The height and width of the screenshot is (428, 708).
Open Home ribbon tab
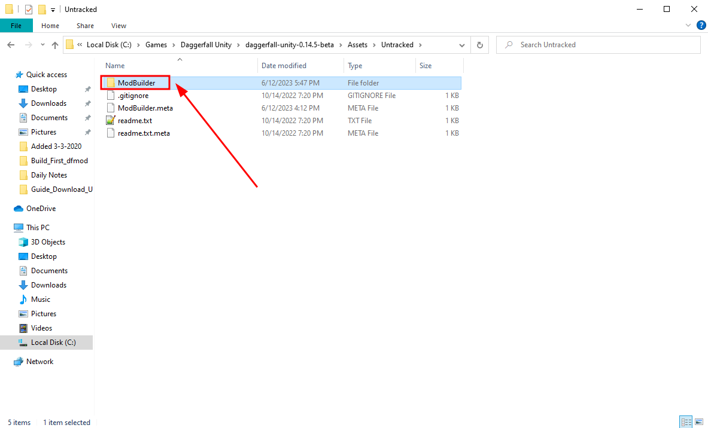click(50, 26)
